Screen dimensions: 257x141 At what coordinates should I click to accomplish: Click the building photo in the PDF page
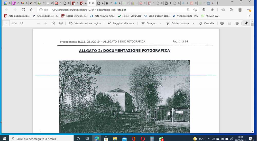pyautogui.click(x=124, y=97)
